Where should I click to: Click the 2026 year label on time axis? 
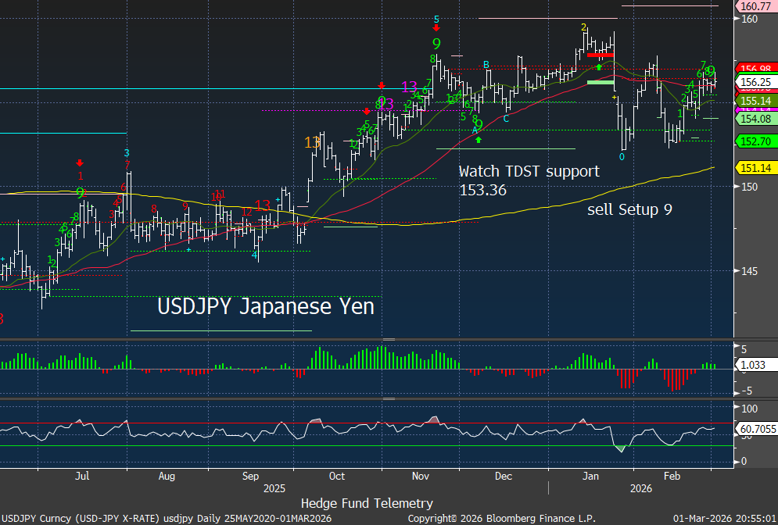pyautogui.click(x=642, y=488)
